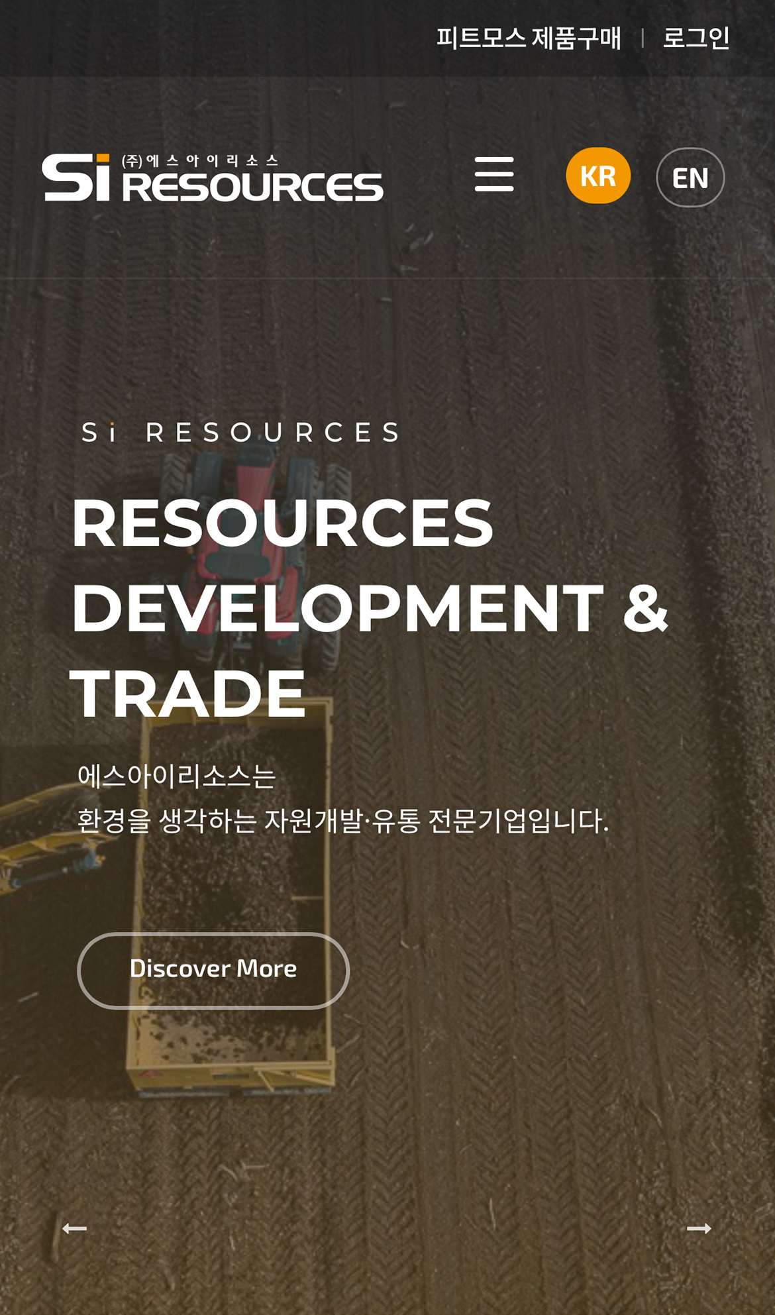The image size is (775, 1315).
Task: Click the spaced 'Si RESOURCES' subtitle text
Action: [241, 432]
